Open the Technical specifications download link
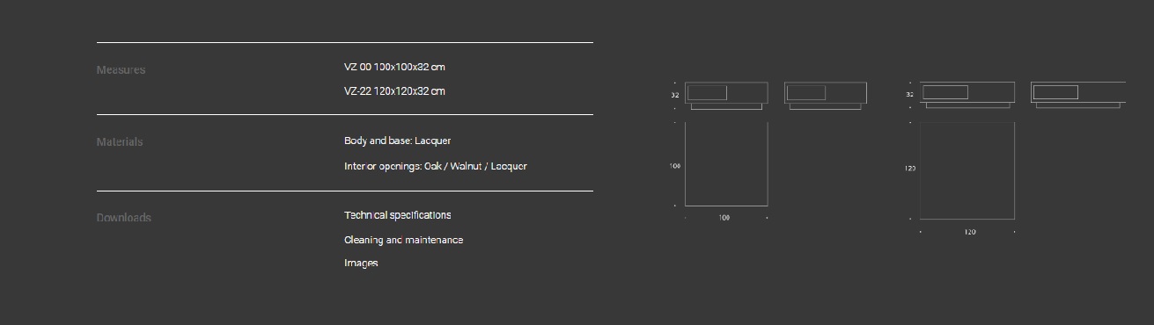This screenshot has width=1154, height=325. pyautogui.click(x=397, y=215)
